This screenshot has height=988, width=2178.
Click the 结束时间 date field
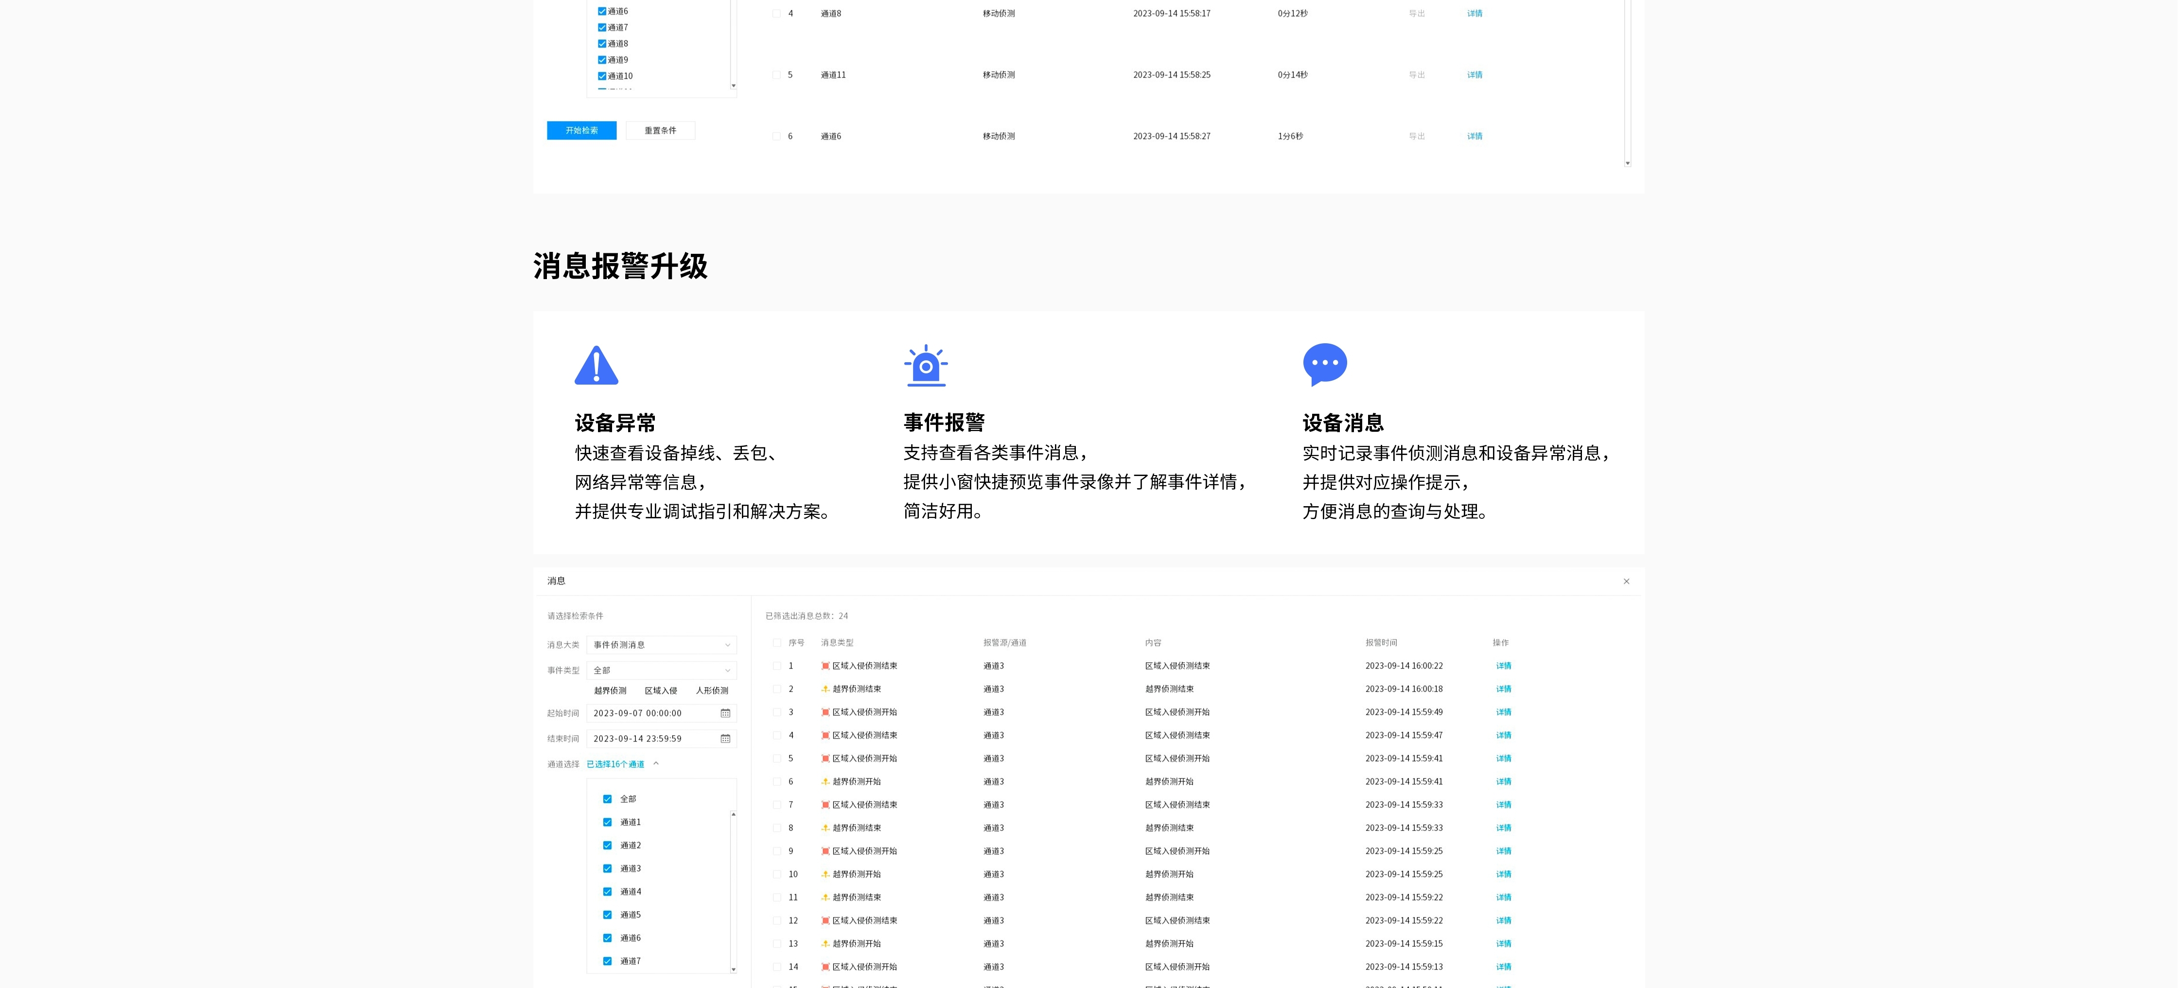(x=661, y=739)
